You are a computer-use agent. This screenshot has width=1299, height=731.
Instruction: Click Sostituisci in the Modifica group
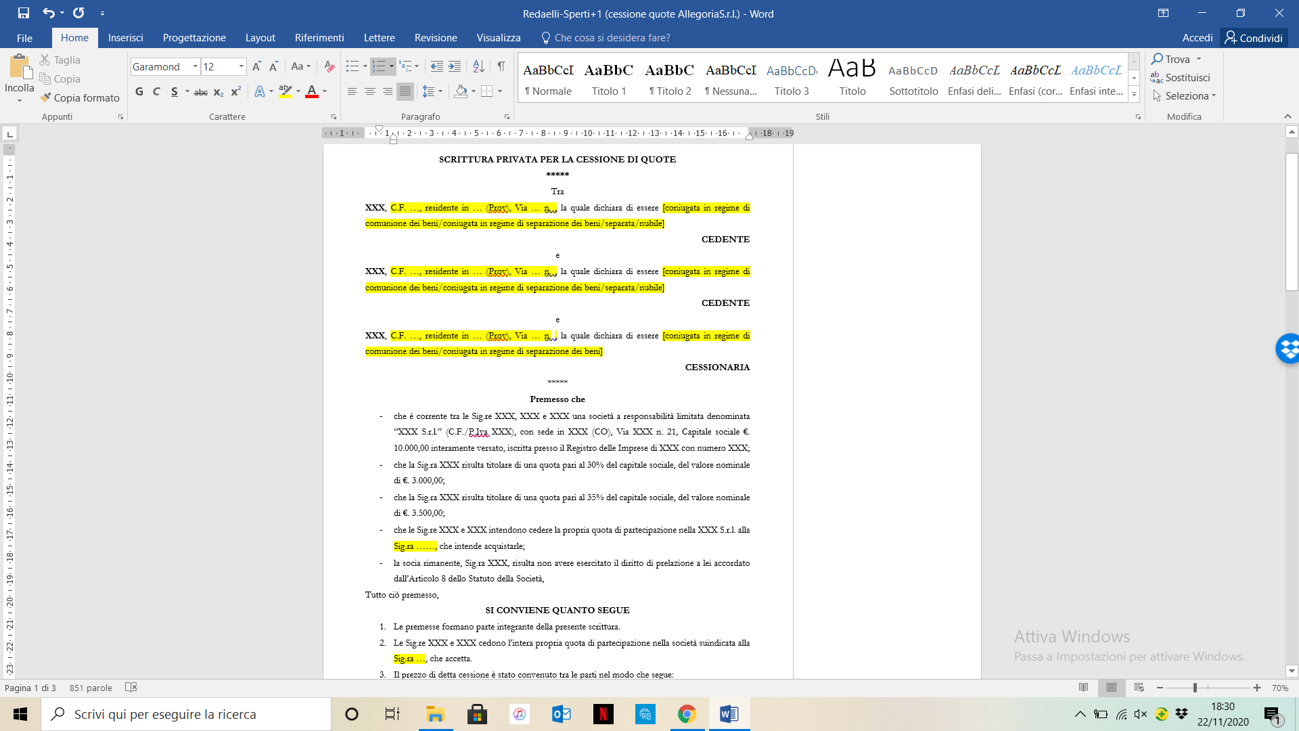tap(1181, 77)
